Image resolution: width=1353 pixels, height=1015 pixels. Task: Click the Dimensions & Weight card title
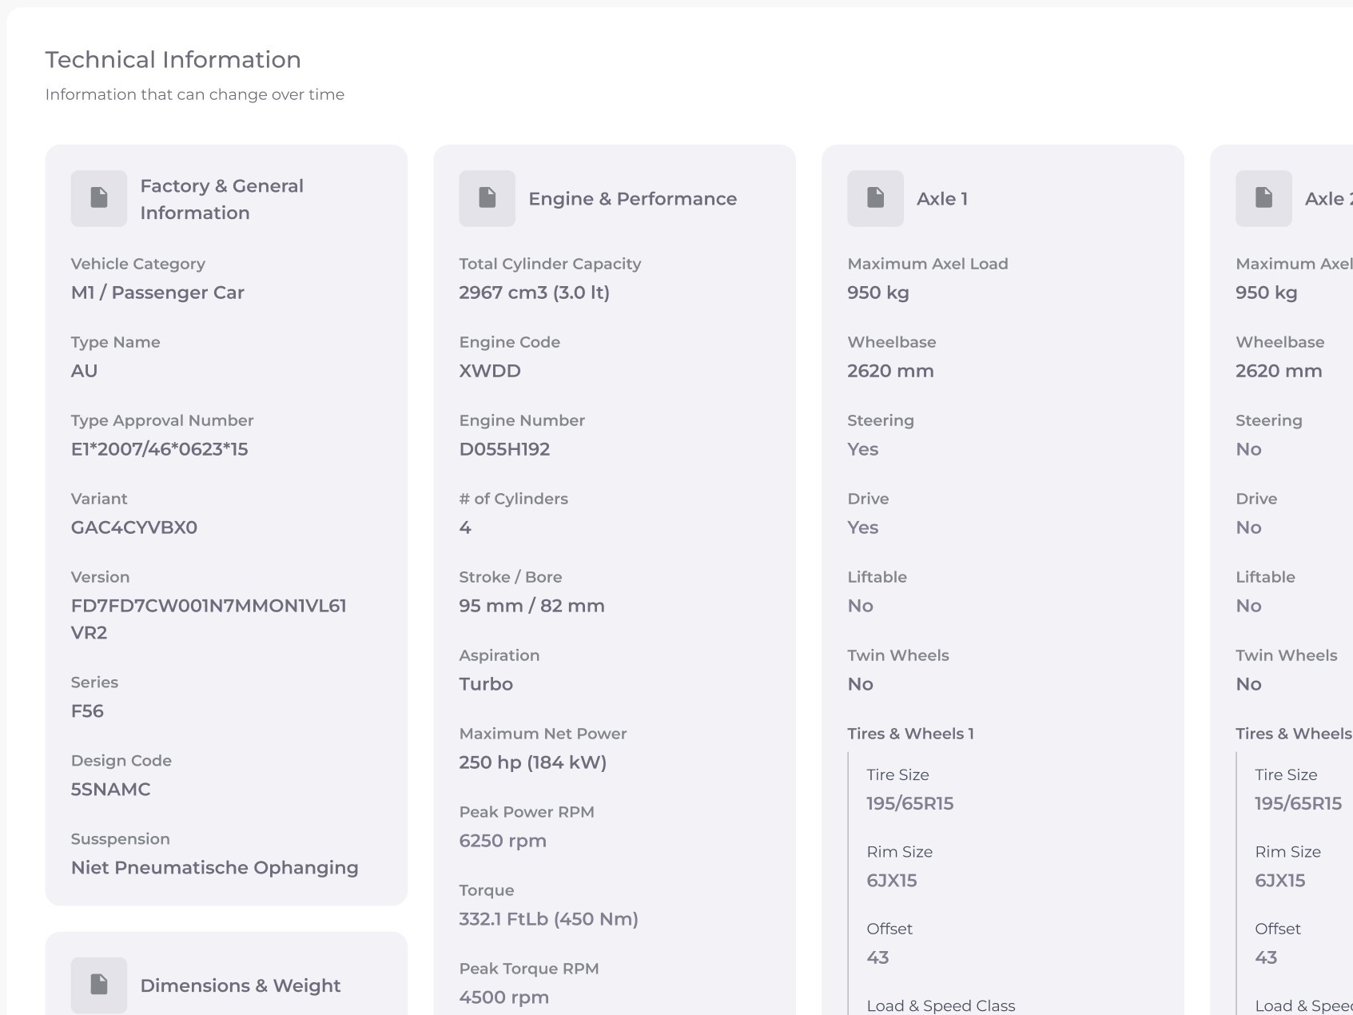(240, 985)
